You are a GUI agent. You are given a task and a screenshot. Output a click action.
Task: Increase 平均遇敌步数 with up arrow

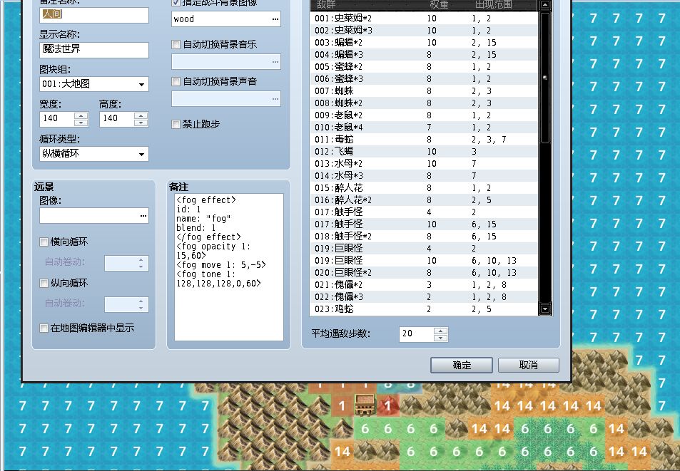[x=441, y=331]
